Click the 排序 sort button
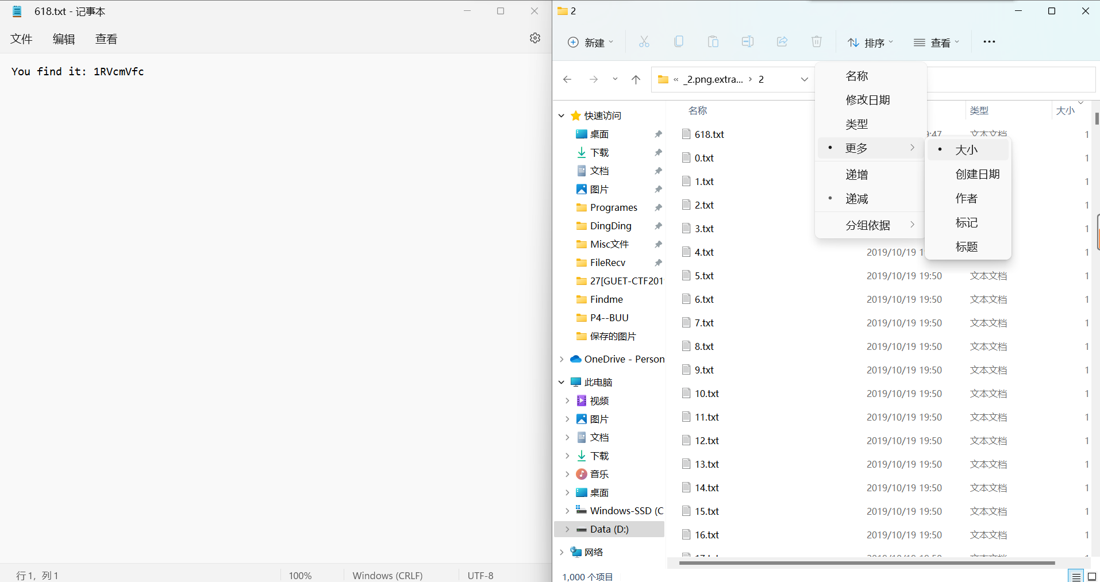This screenshot has height=582, width=1100. pos(871,43)
